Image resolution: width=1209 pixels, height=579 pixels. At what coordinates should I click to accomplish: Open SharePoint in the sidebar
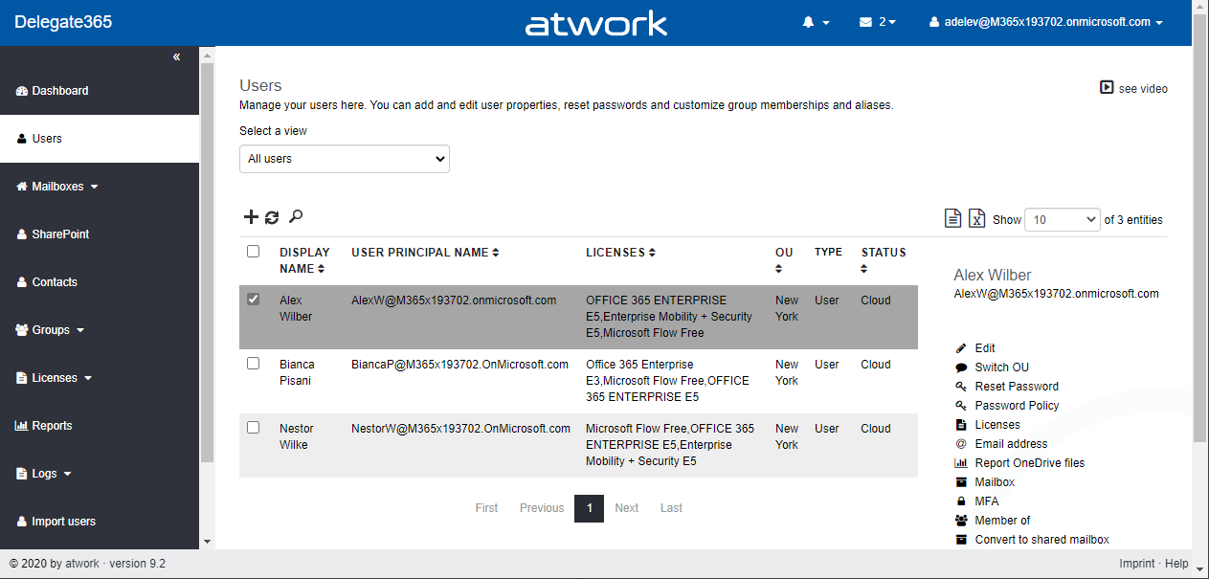pyautogui.click(x=100, y=234)
